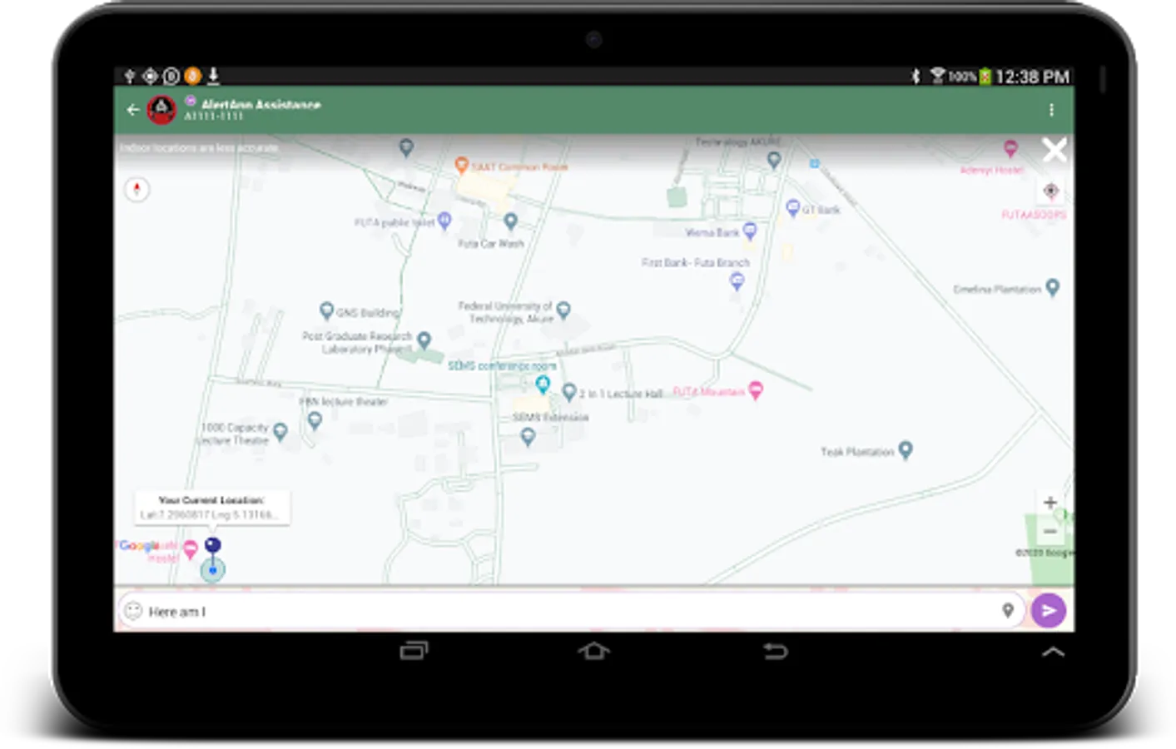
Task: Tap the Your Current Location info window
Action: (213, 507)
